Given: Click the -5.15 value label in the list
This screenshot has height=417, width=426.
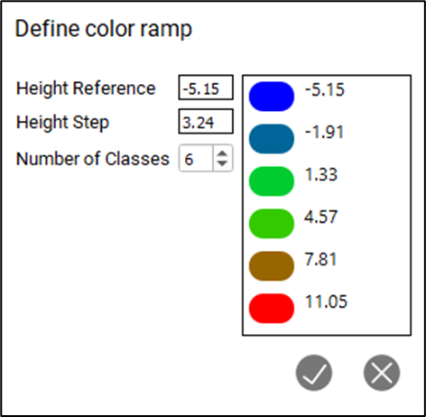Looking at the screenshot, I should click(325, 89).
